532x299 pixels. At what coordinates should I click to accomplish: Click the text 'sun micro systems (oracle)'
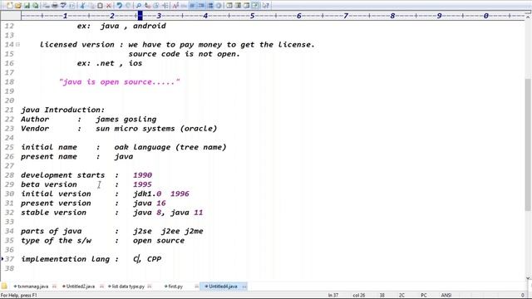[x=156, y=129]
